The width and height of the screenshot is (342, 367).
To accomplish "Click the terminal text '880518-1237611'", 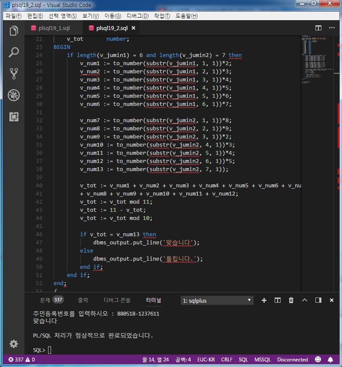I will 138,314.
